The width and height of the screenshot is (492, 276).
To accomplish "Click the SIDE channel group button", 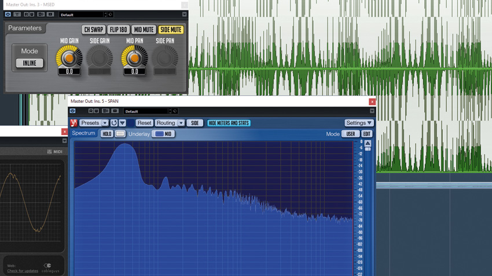I will (x=195, y=123).
